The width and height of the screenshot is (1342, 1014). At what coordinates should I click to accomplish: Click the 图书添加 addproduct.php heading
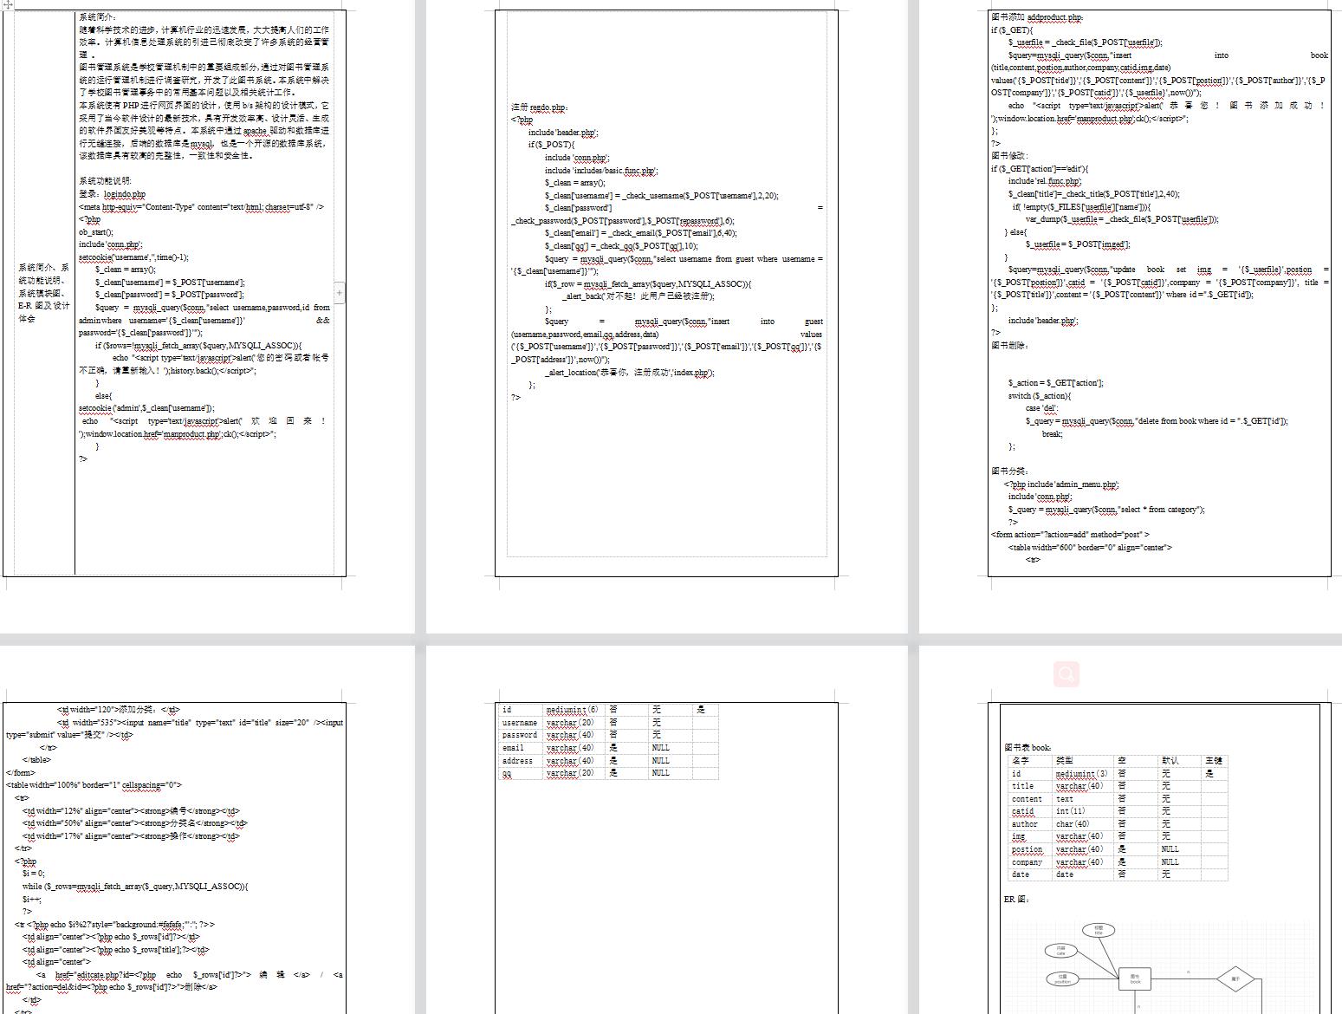point(1037,17)
